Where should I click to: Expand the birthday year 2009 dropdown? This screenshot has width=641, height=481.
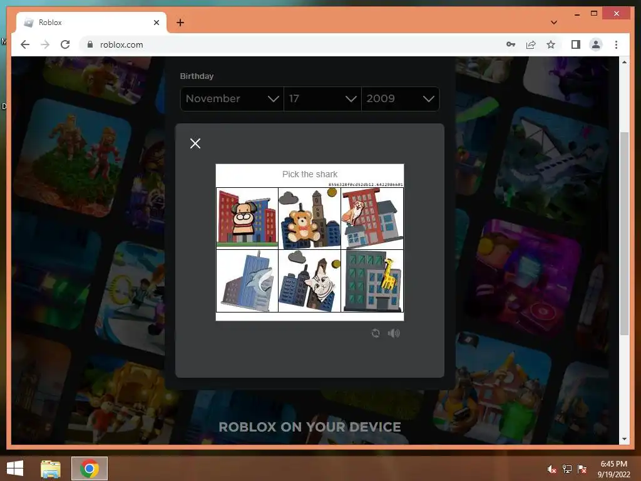(400, 98)
